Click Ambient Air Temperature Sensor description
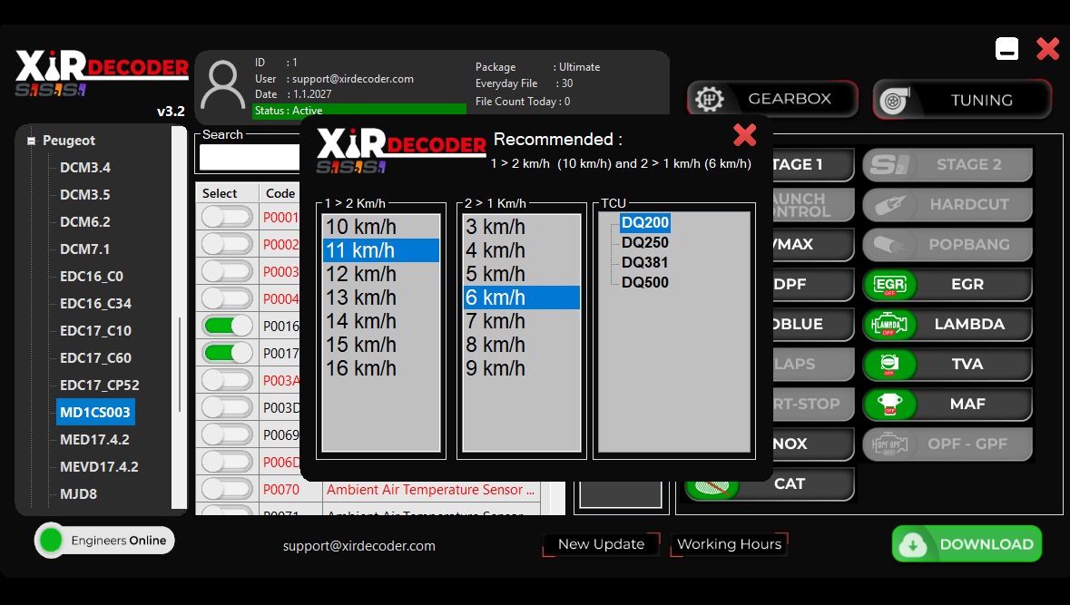This screenshot has height=605, width=1070. pos(430,490)
